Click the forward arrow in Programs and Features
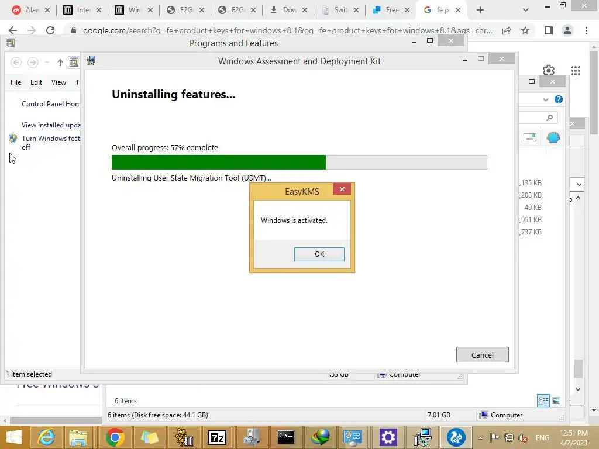 tap(33, 63)
